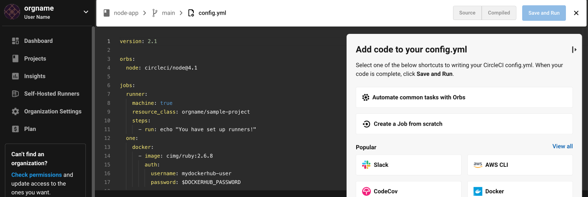Click the node: circleci/node@4.1 line
Viewport: 588px width, 197px height.
point(162,68)
